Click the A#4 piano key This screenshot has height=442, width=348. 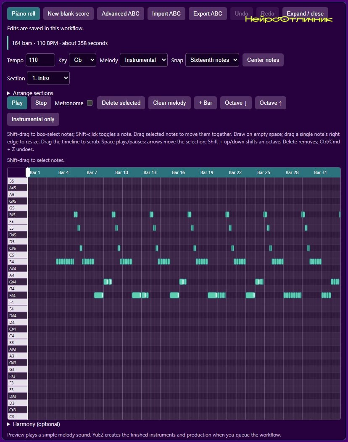point(18,268)
